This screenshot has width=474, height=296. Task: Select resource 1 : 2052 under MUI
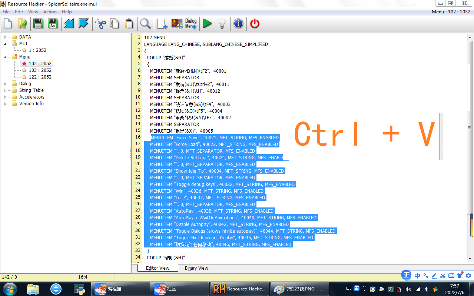click(x=37, y=50)
